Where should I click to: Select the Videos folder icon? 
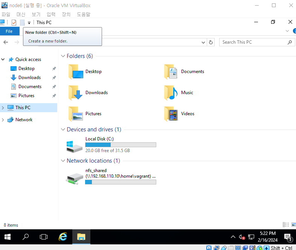[171, 114]
